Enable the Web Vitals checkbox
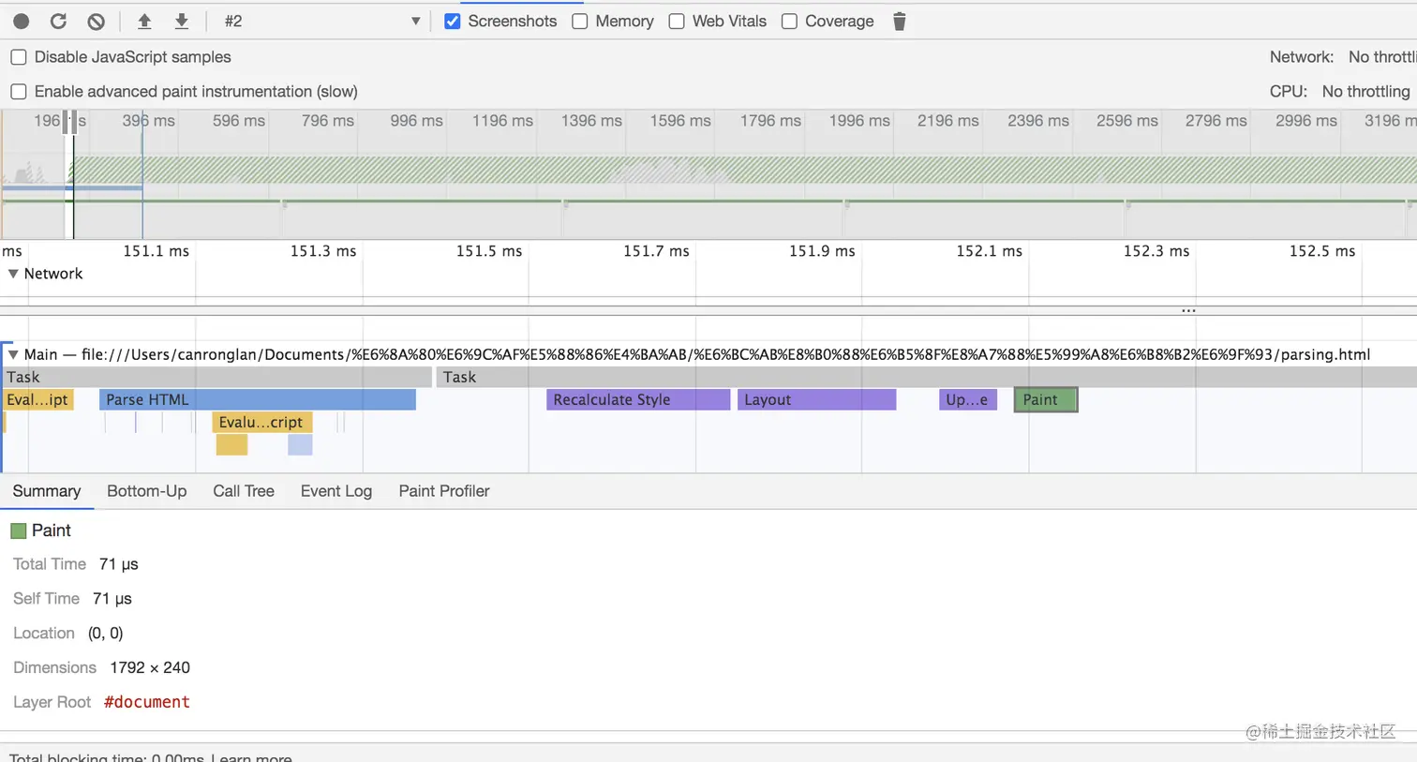1417x762 pixels. coord(676,21)
